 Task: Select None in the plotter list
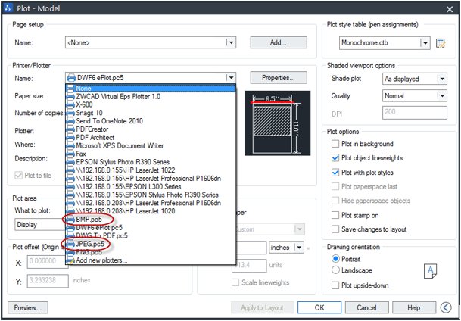point(151,88)
